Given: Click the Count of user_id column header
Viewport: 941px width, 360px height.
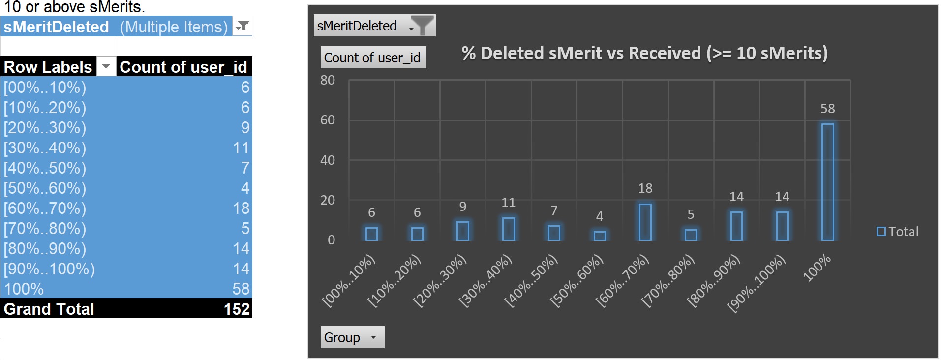Looking at the screenshot, I should (x=184, y=66).
